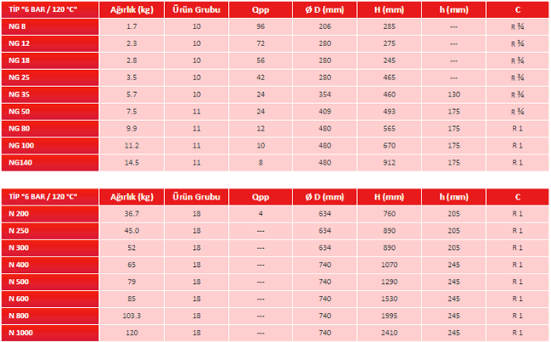Viewport: 551px width, 342px height.
Task: Click the NG 100 model cell
Action: 50,146
